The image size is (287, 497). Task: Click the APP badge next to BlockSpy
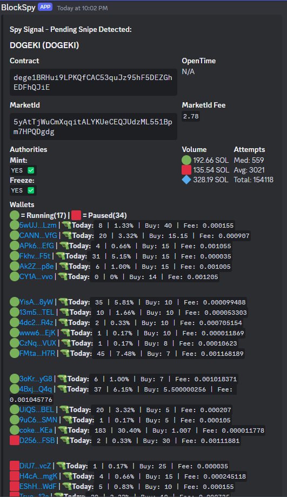click(45, 6)
